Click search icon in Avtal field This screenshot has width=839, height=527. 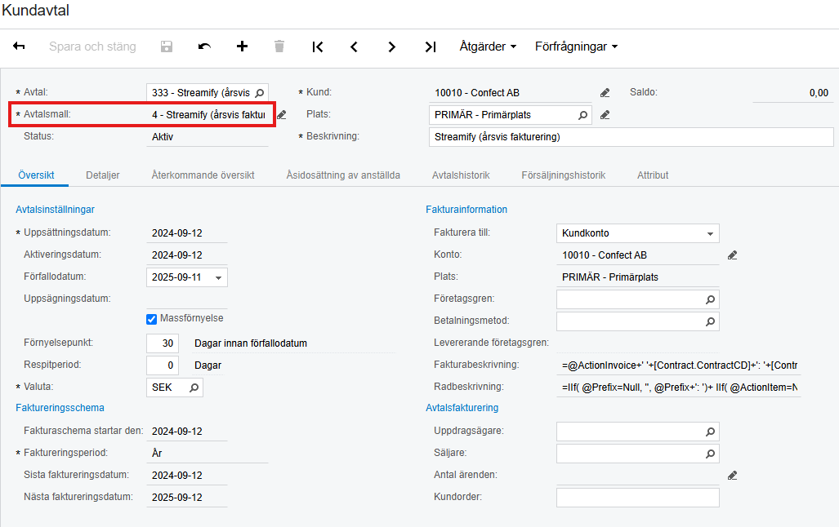(x=260, y=93)
